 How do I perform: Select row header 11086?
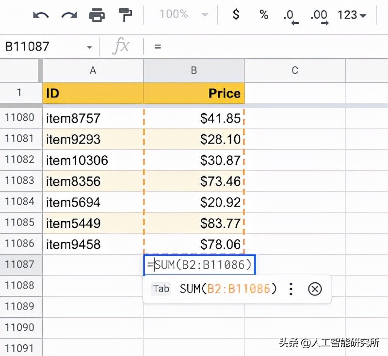(21, 244)
